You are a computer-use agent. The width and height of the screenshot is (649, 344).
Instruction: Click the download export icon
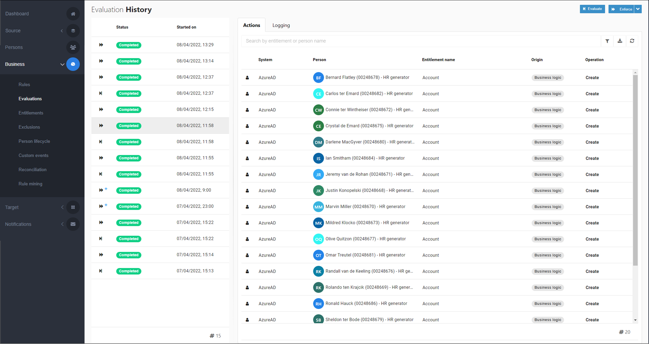tap(620, 41)
